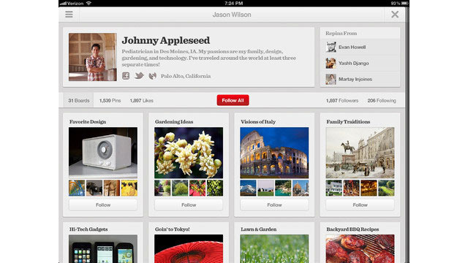Open the Family Traiditions board title
468x263 pixels.
coord(348,122)
